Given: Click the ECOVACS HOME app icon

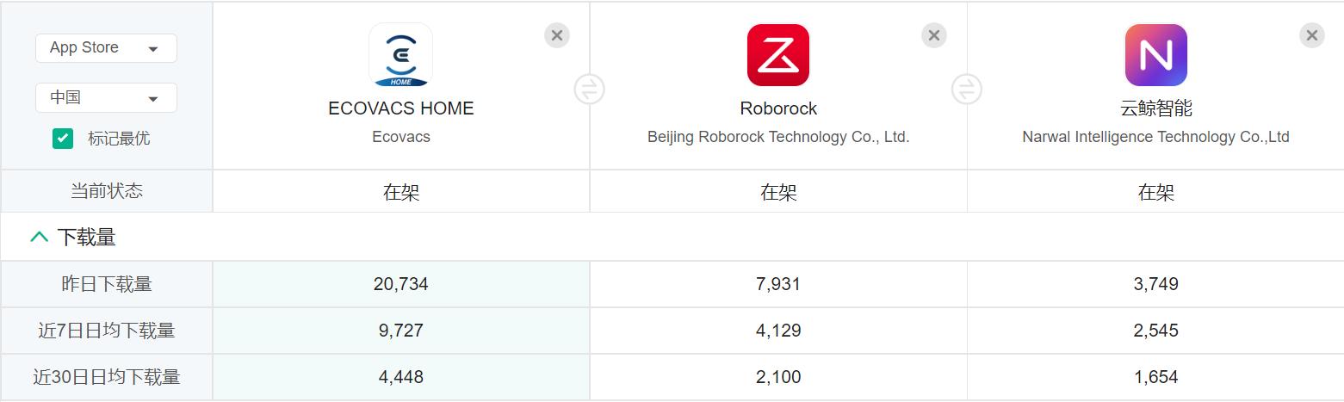Looking at the screenshot, I should 400,55.
